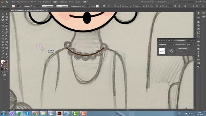Select the Lasso tool
This screenshot has width=206, height=116.
pyautogui.click(x=6, y=17)
